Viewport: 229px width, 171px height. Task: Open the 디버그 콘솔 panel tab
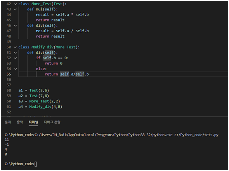[x=52, y=122]
